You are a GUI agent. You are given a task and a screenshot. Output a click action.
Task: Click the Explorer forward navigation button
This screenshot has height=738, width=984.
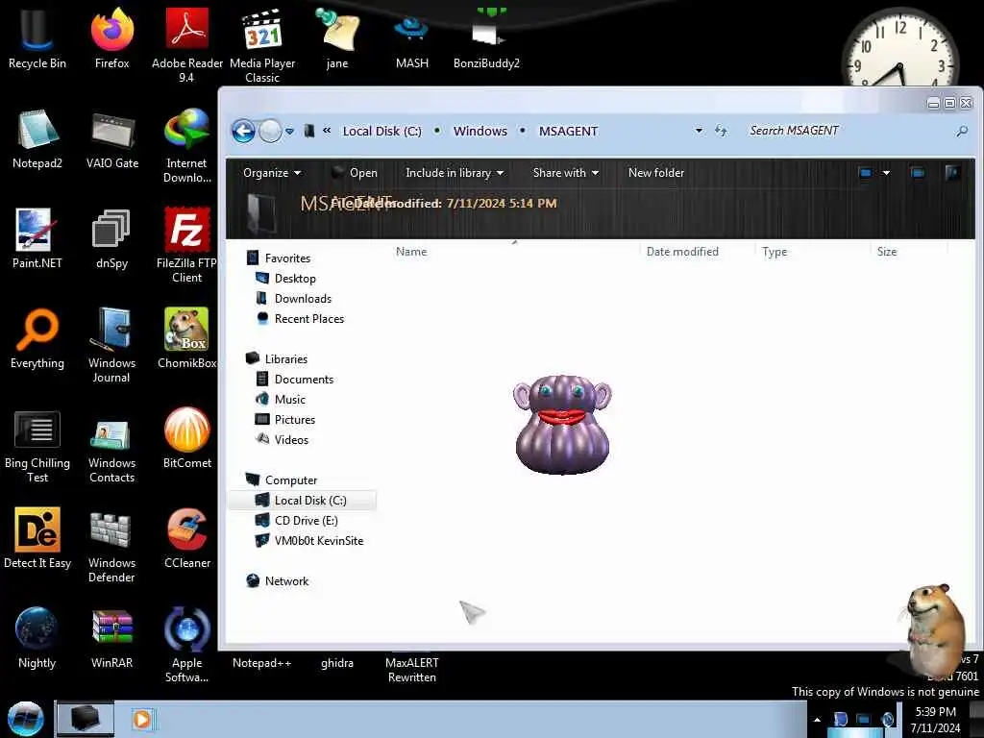270,131
